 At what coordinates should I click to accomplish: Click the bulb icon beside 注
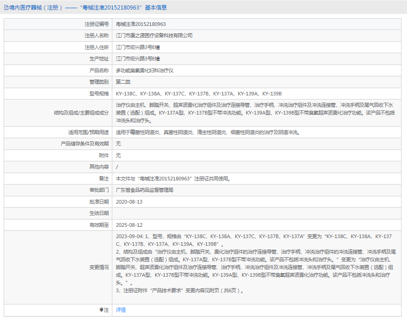(x=101, y=310)
